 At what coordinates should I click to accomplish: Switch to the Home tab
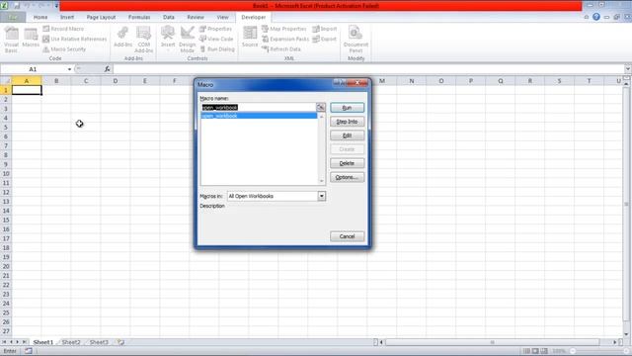coord(40,17)
